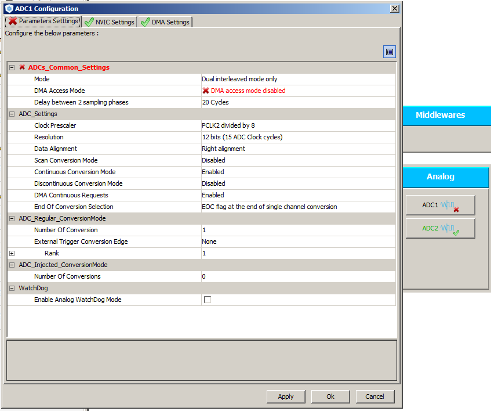
Task: Click the red cross before DMA access mode disabled
Action: (x=205, y=91)
